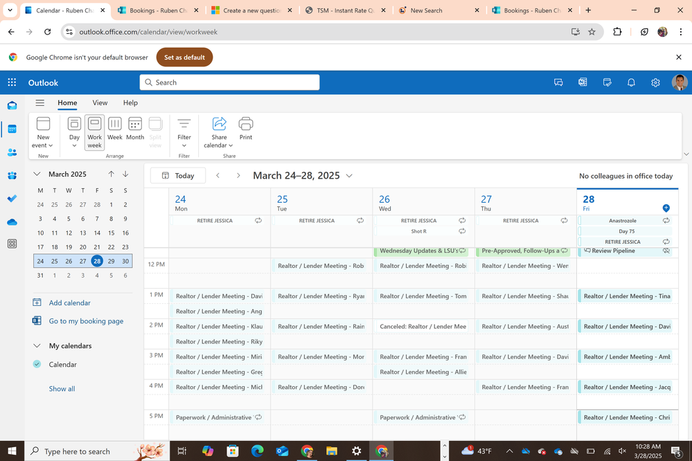Open the Anastrozole all-day event

pos(625,221)
